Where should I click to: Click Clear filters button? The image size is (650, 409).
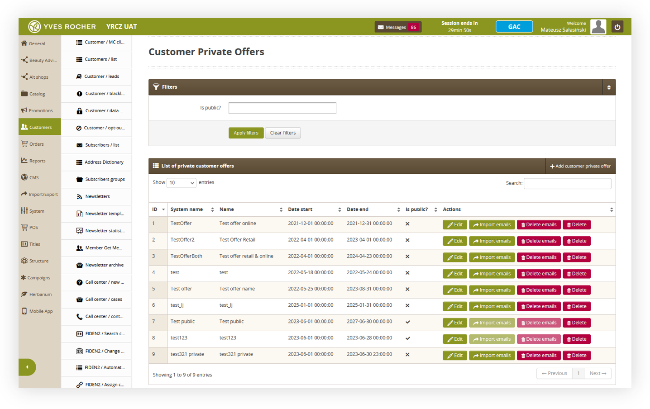tap(283, 133)
